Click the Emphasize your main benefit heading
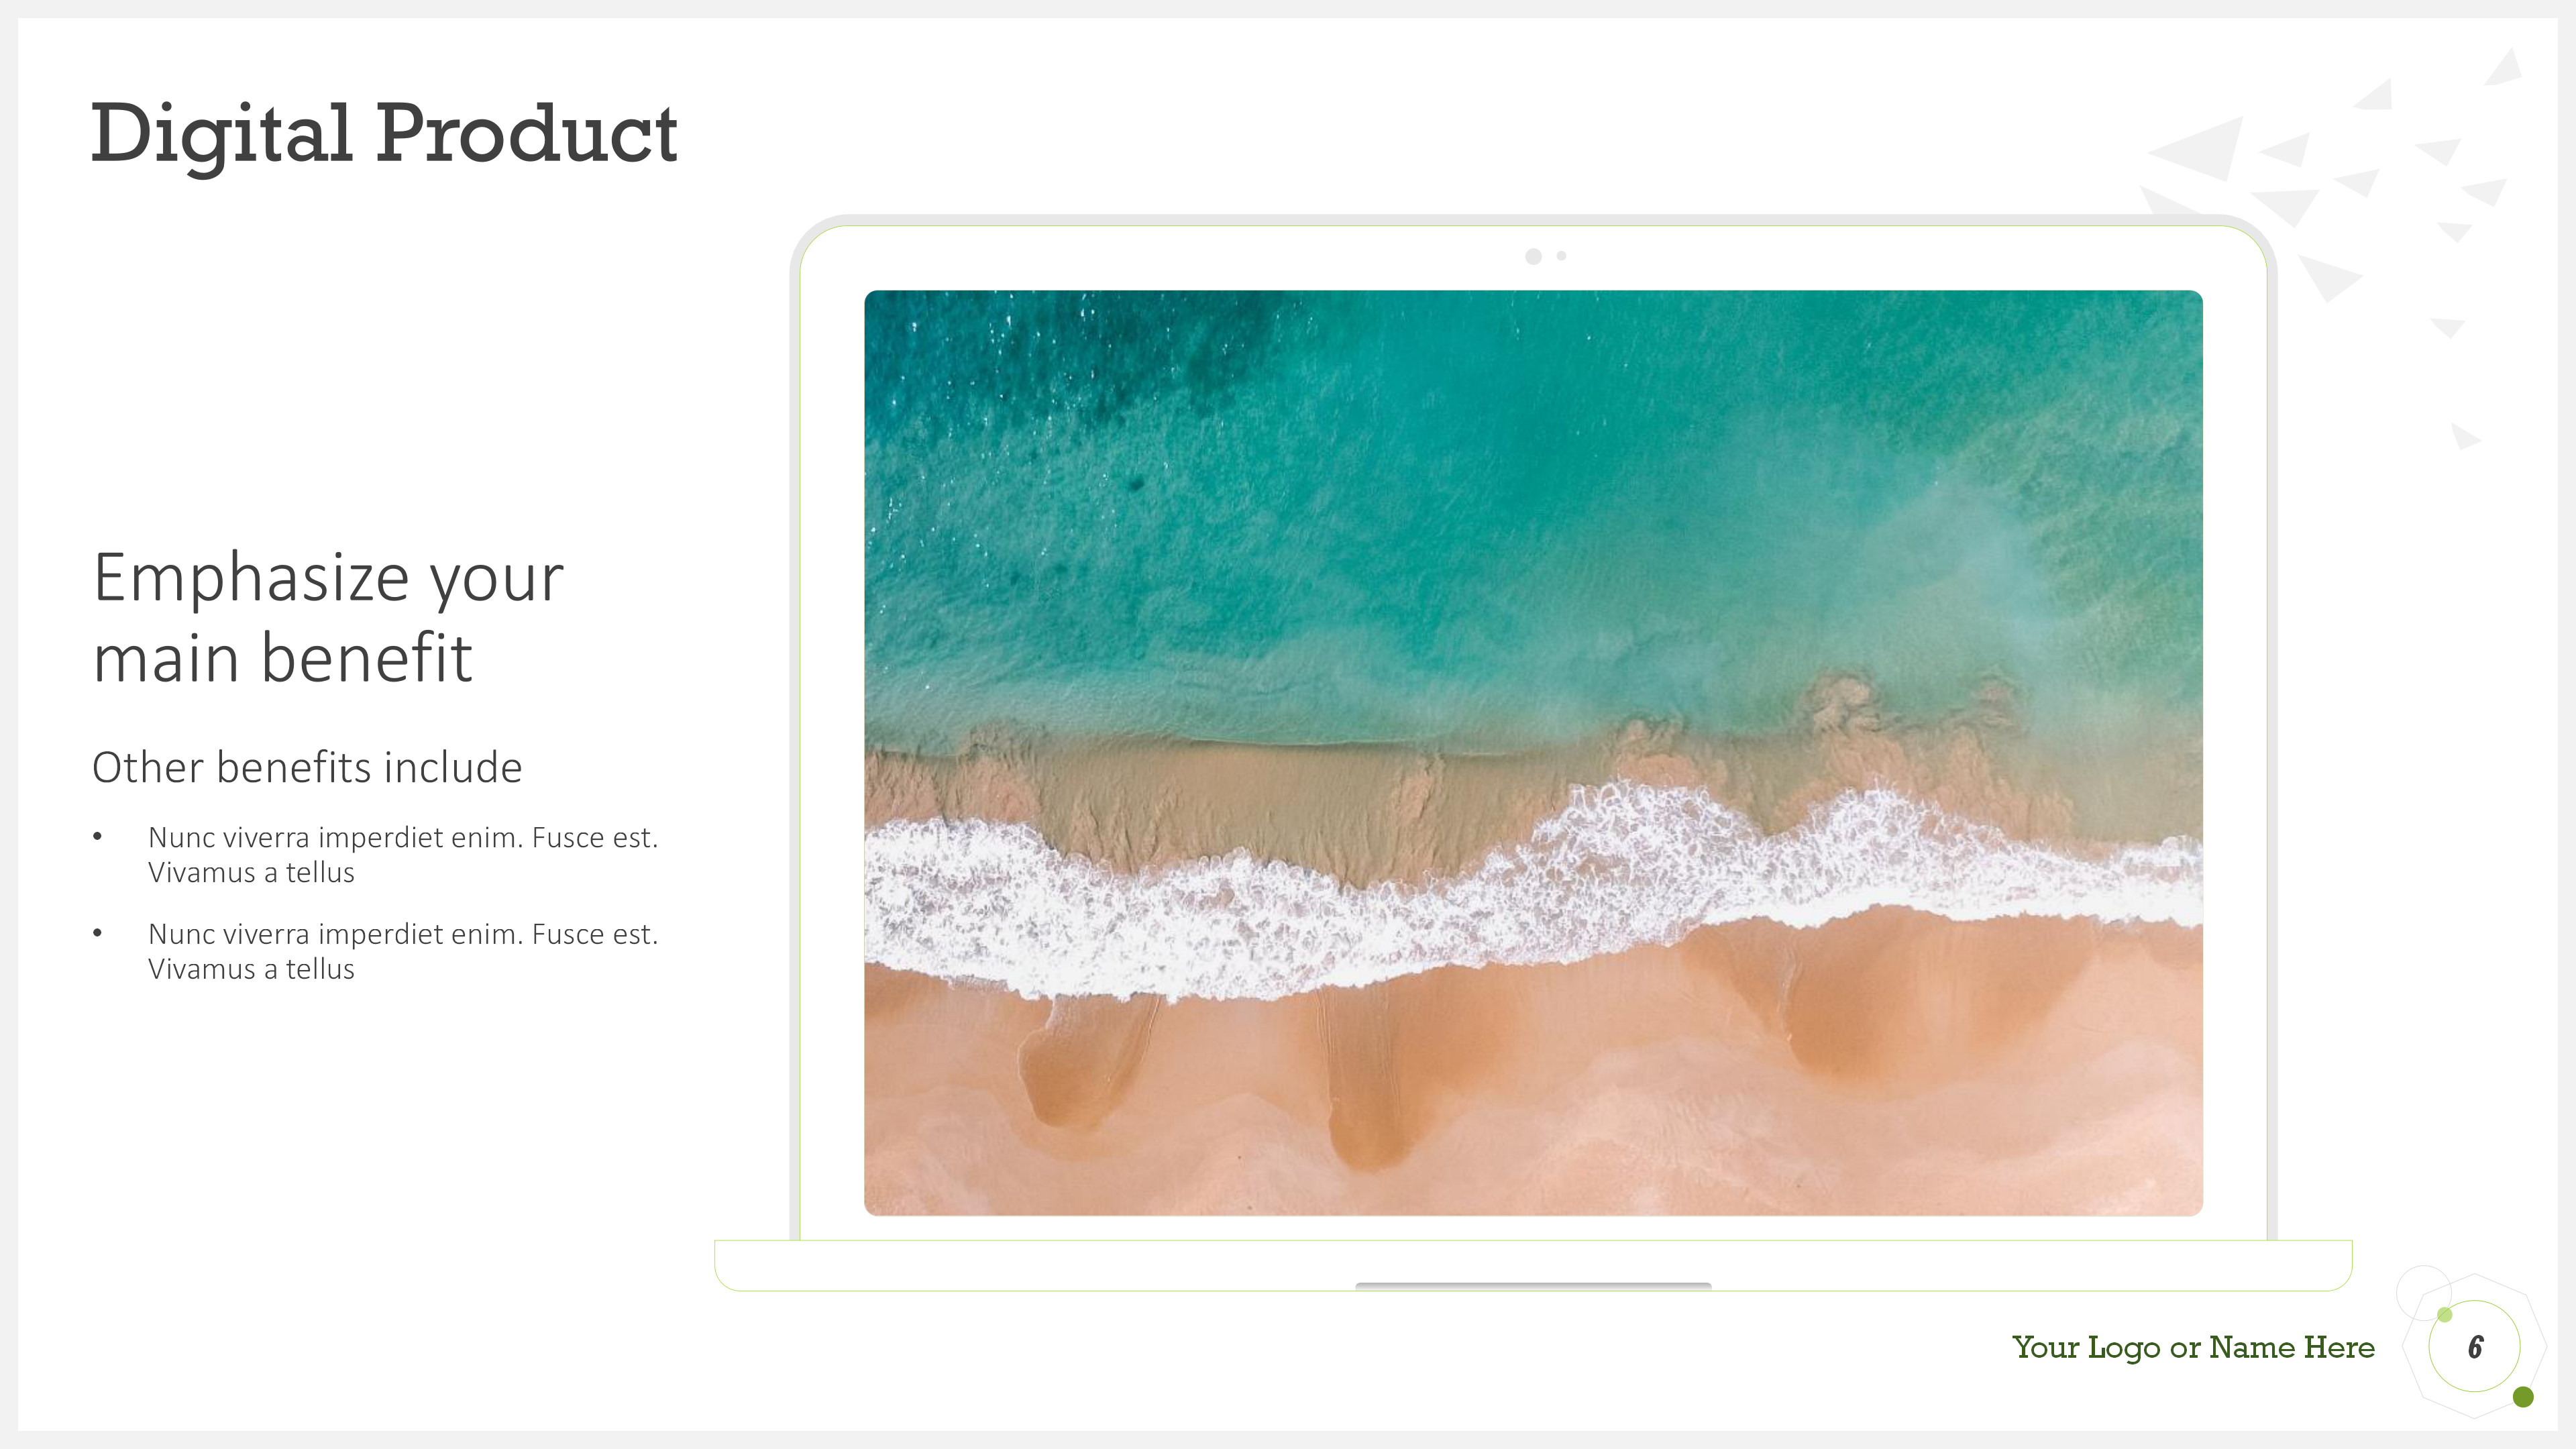Image resolution: width=2576 pixels, height=1449 pixels. [328, 617]
